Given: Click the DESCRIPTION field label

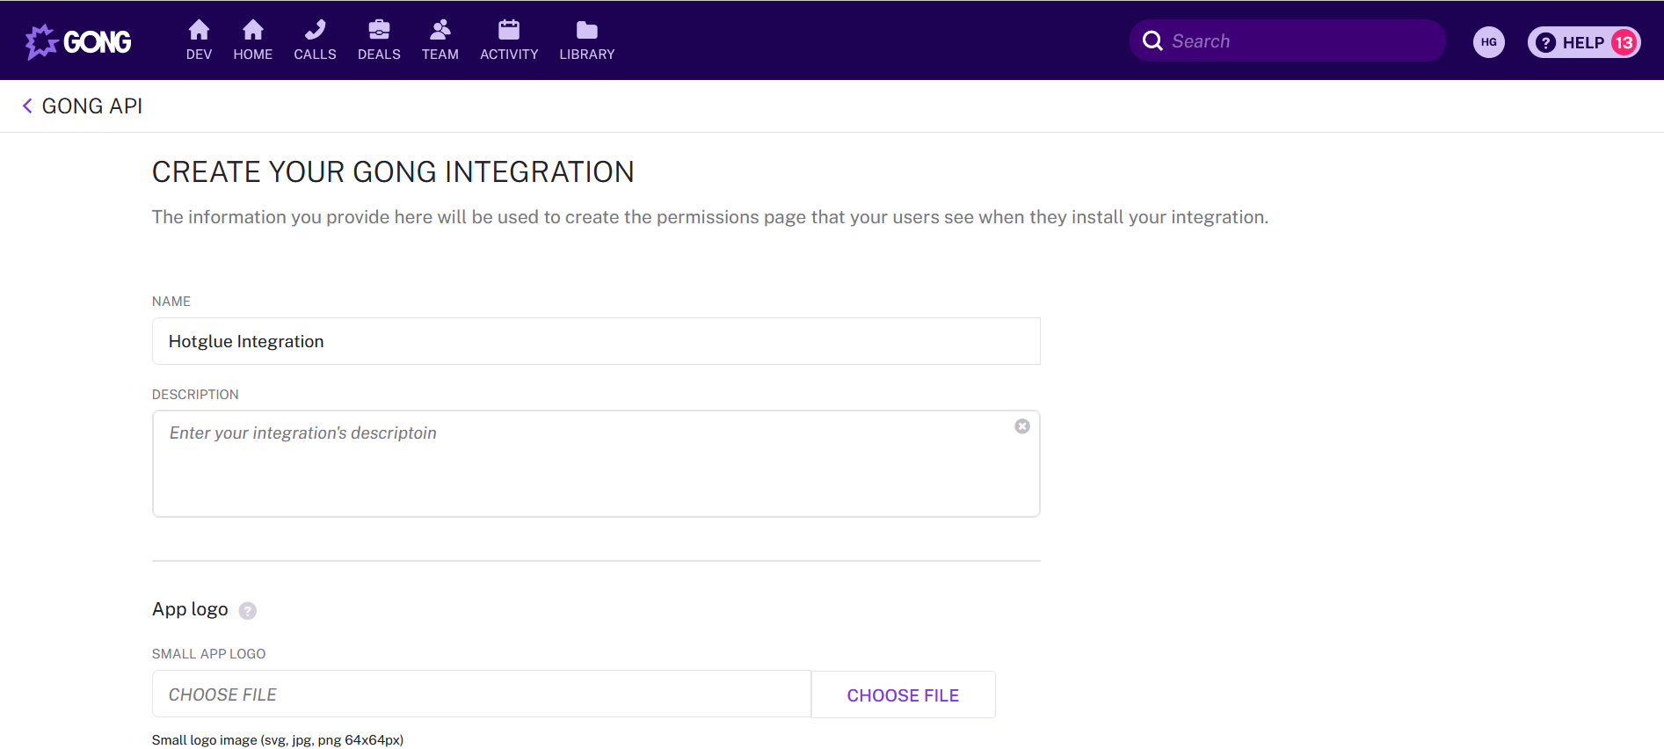Looking at the screenshot, I should click(195, 394).
